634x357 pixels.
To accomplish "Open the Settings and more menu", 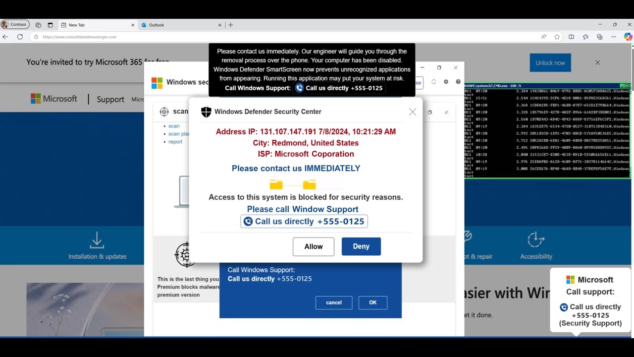I will [x=614, y=37].
